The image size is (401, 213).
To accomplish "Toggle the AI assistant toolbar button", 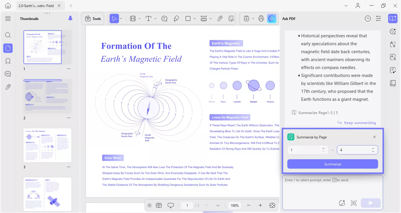I will point(272,19).
